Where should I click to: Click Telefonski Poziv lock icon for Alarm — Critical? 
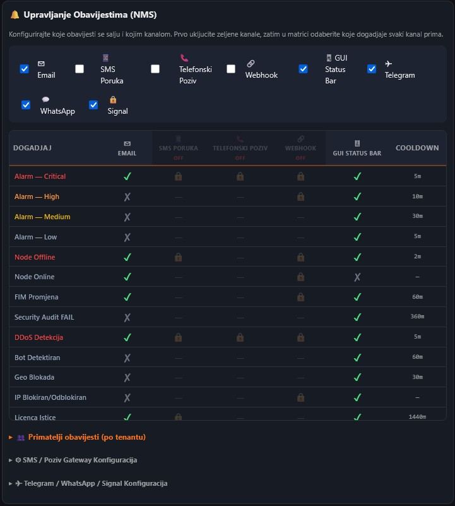pos(240,176)
